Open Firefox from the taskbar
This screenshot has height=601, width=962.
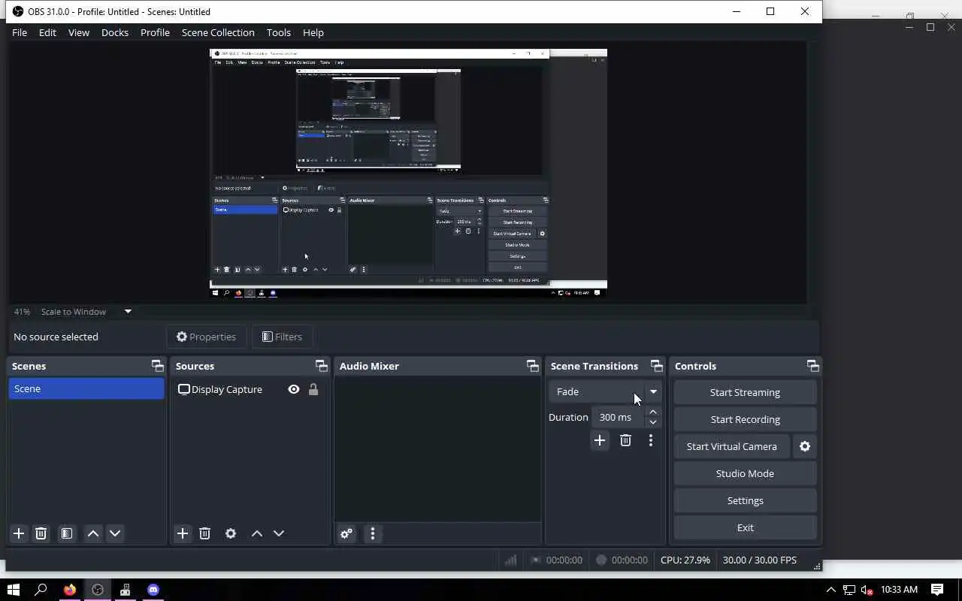[69, 590]
